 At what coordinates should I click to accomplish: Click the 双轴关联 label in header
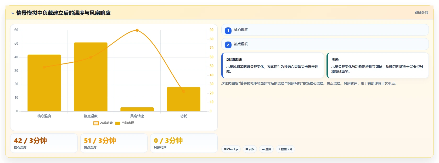(421, 13)
